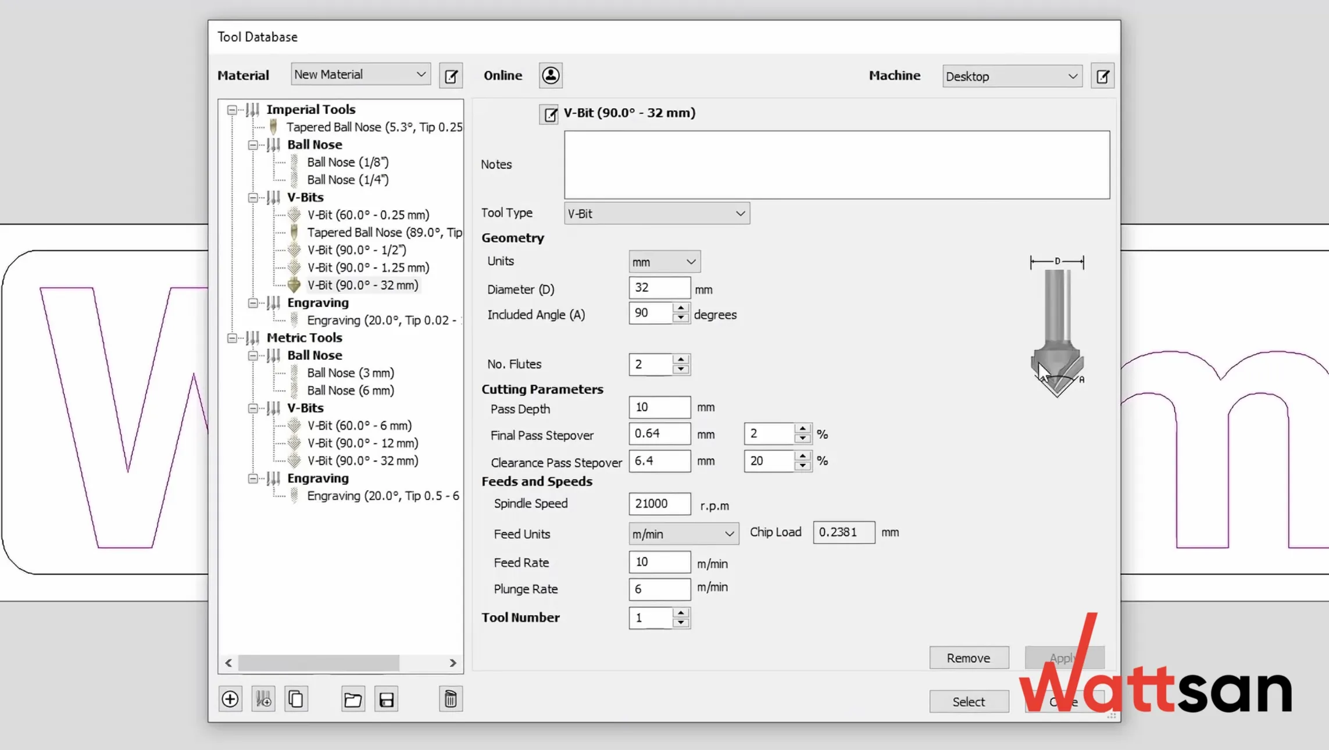Click the Notes text area

(837, 165)
